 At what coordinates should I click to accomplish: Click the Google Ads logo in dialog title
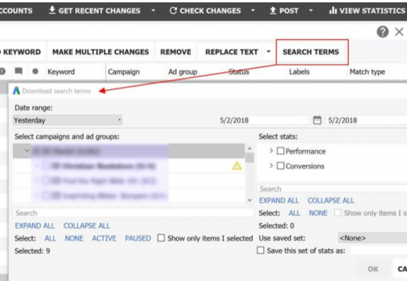click(16, 91)
